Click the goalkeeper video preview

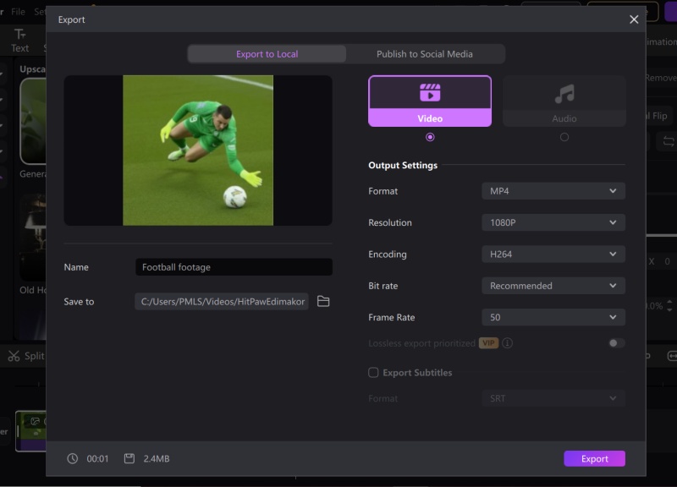coord(198,150)
